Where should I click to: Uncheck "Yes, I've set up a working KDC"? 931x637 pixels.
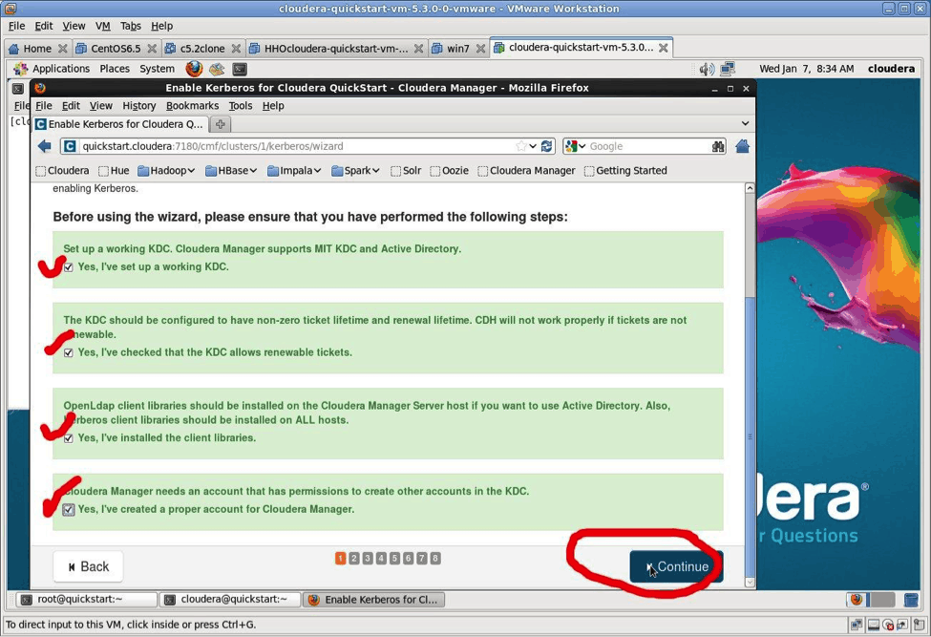(x=68, y=267)
